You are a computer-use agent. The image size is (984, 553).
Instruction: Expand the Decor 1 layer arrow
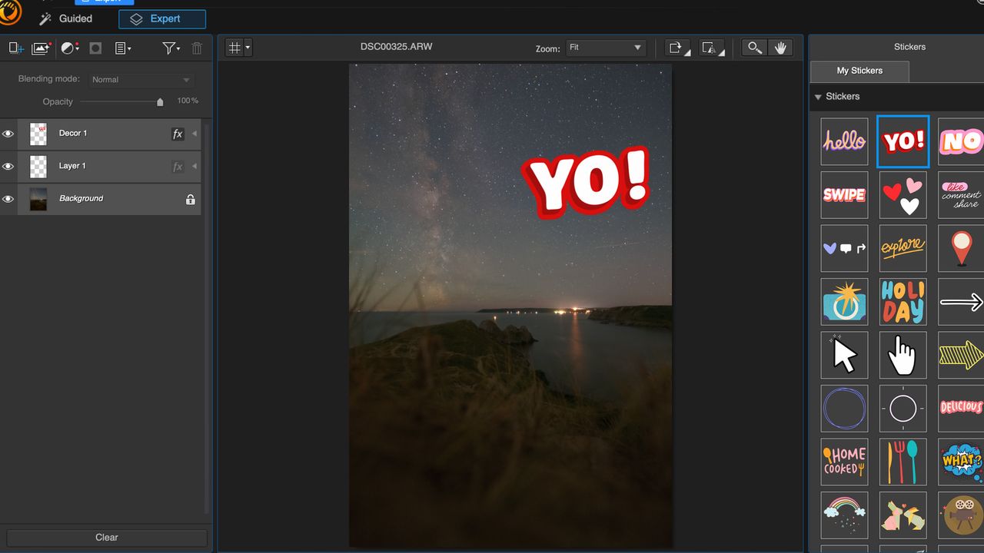tap(194, 134)
